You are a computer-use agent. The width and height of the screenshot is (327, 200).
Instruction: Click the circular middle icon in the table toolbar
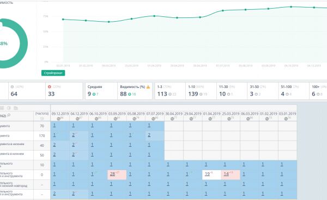click(x=9, y=108)
